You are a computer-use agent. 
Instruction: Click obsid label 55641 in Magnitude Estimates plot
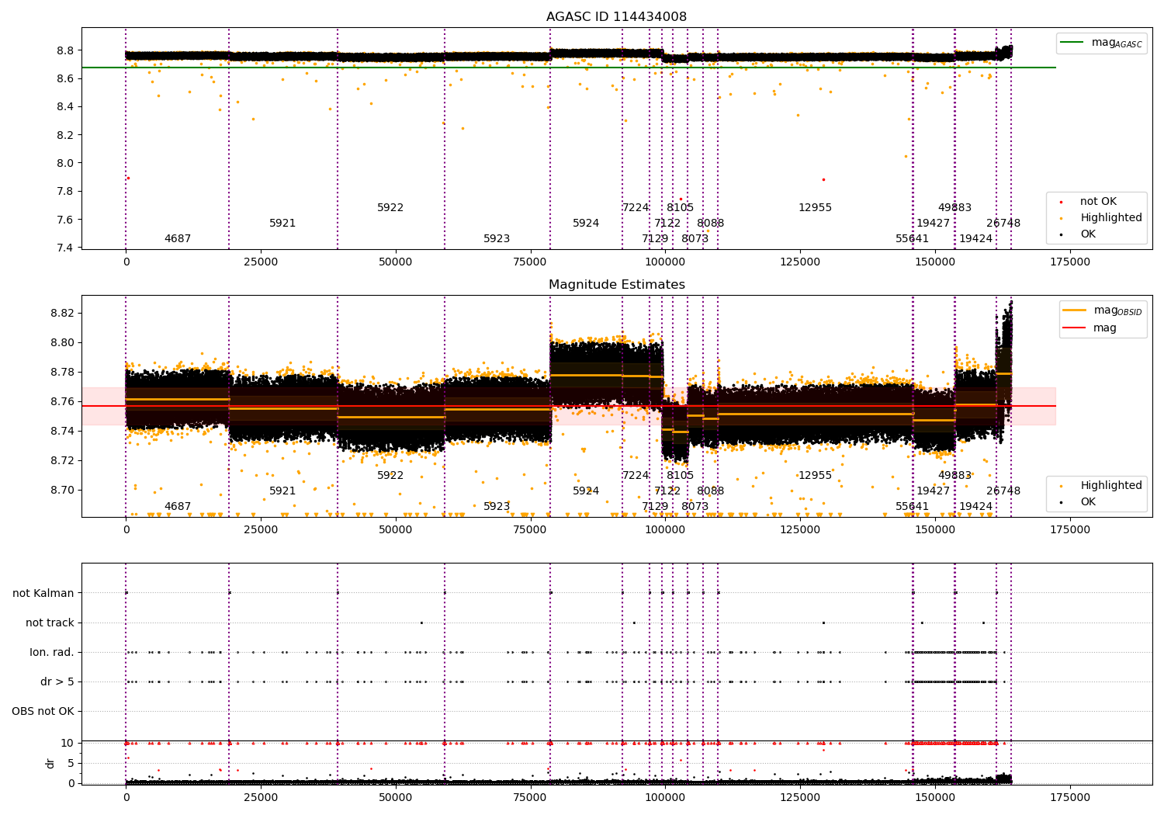[x=912, y=507]
